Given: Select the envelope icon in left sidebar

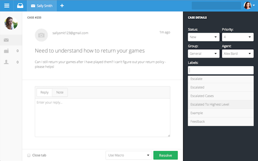Looking at the screenshot, I should pyautogui.click(x=6, y=40).
